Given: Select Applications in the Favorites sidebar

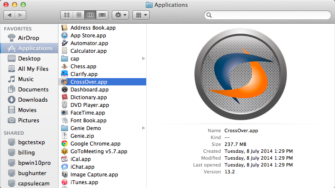Looking at the screenshot, I should coord(29,48).
